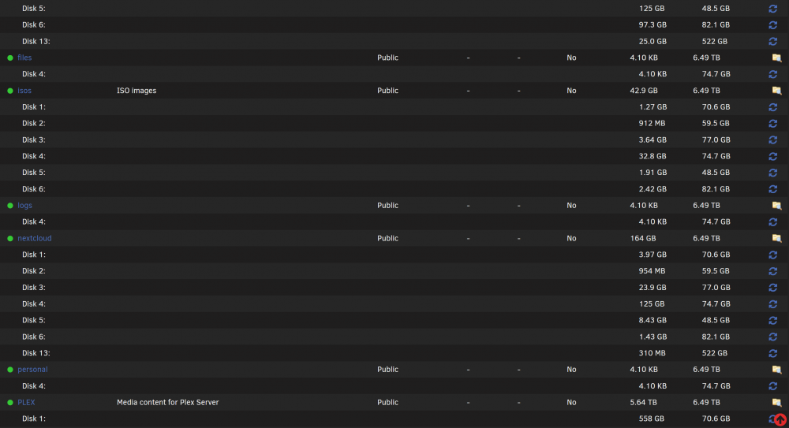Open the logs share link
The image size is (789, 428).
pos(24,205)
